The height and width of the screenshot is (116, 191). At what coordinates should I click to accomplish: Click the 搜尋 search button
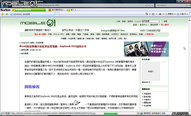coord(164,21)
